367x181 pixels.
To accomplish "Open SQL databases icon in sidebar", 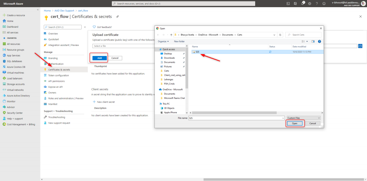I will (x=4, y=61).
